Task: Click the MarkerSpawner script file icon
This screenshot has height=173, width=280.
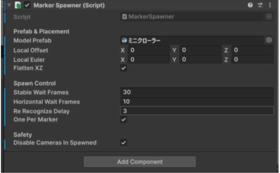Action: (124, 17)
